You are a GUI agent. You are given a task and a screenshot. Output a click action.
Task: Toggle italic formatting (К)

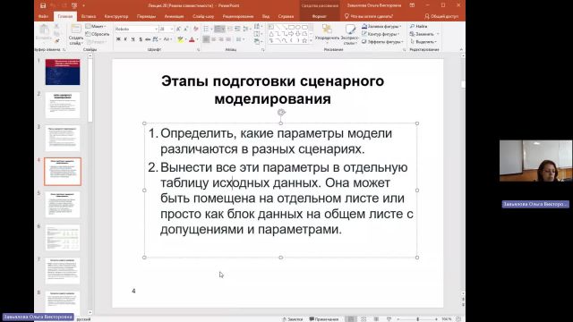pos(125,39)
